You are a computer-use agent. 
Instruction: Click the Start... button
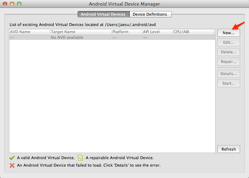coord(229,83)
